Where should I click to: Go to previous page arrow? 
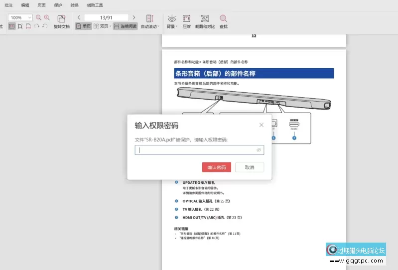(x=79, y=17)
